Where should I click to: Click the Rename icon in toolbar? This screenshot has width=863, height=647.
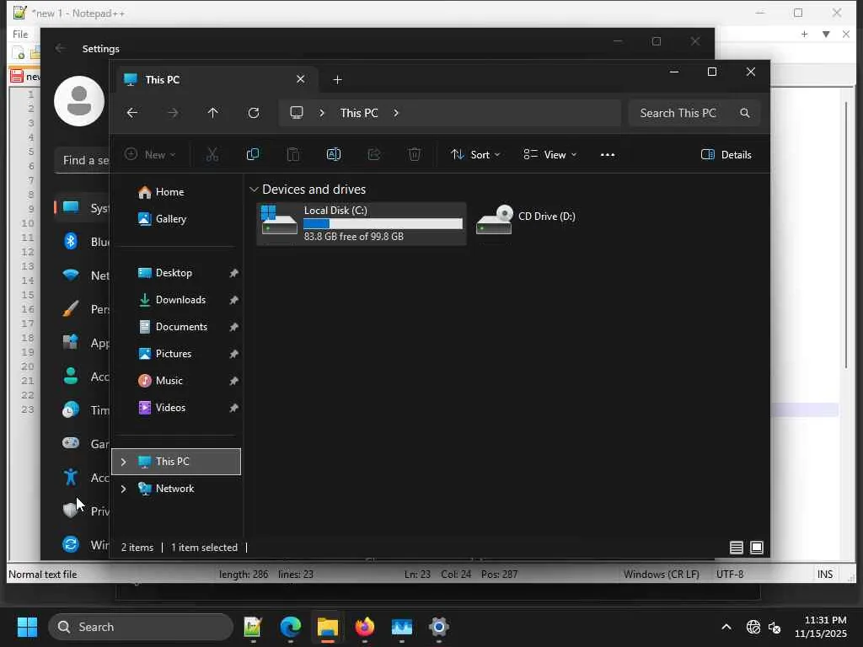point(334,155)
